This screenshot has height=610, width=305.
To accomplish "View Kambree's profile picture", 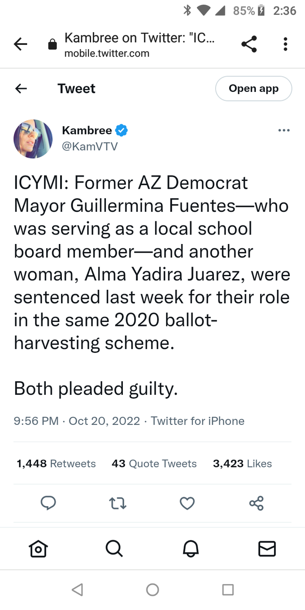I will pos(33,139).
